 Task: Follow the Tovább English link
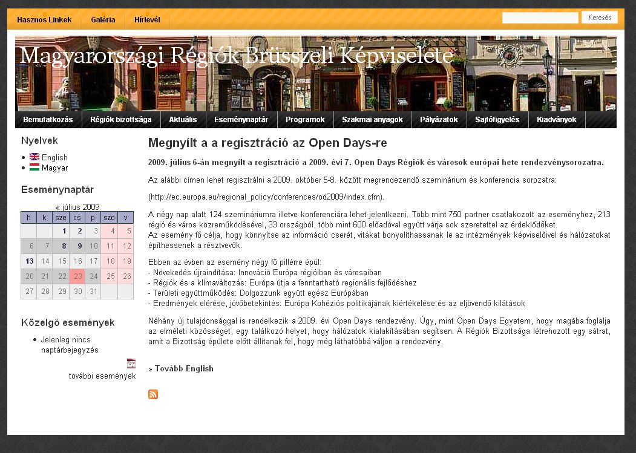pyautogui.click(x=184, y=369)
